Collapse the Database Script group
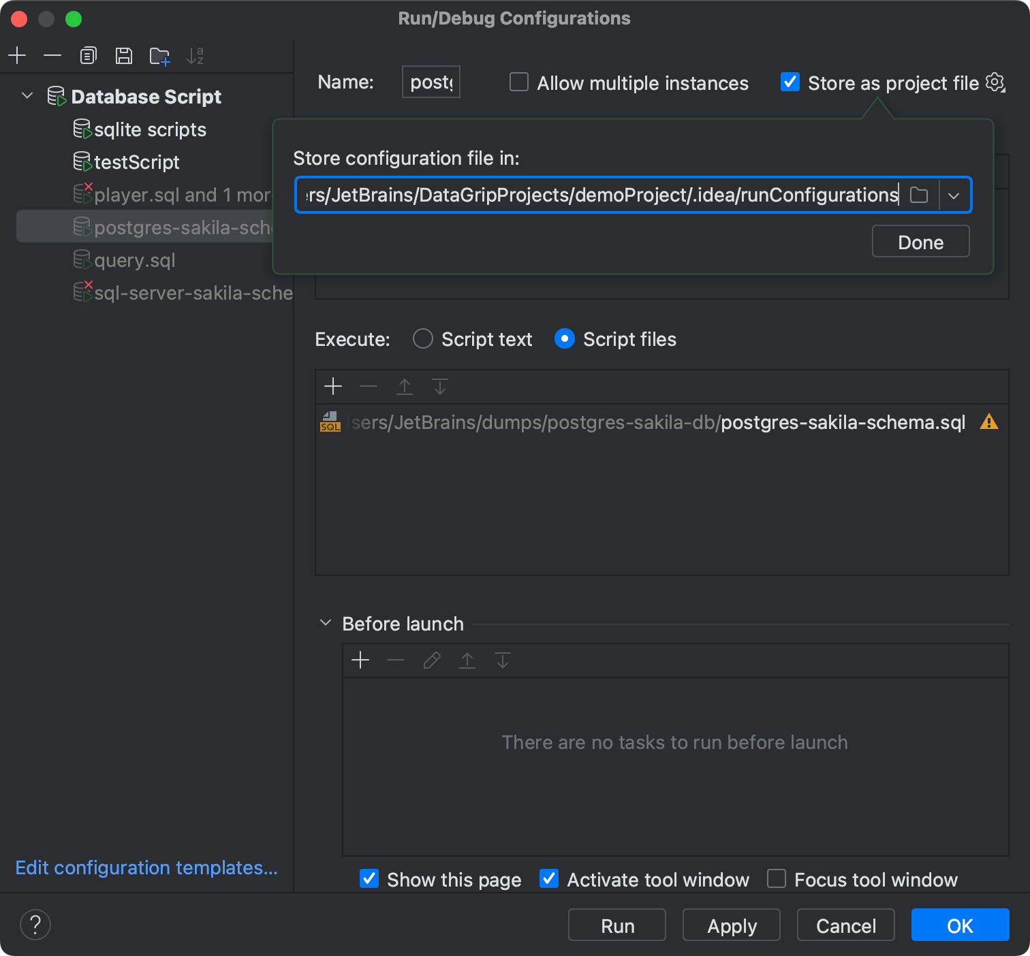Screen dimensions: 1030x956 pos(27,96)
